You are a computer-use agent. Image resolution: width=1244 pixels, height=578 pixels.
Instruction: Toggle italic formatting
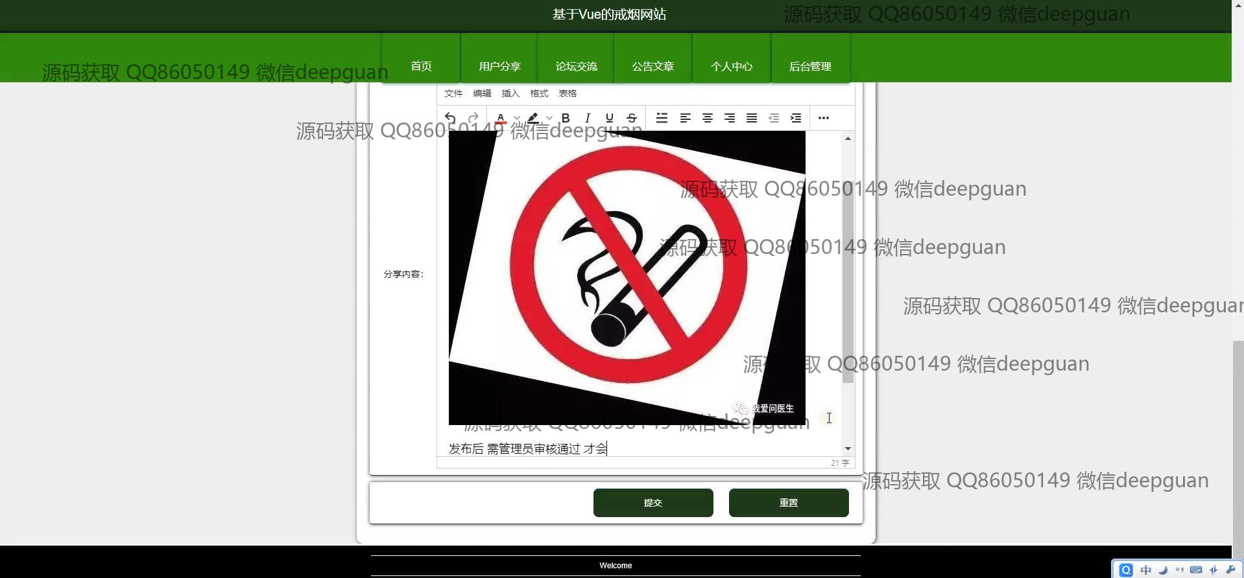point(588,118)
